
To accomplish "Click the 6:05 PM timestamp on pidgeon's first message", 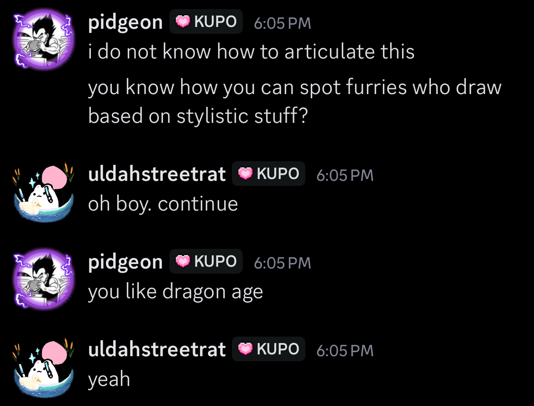I will [282, 23].
